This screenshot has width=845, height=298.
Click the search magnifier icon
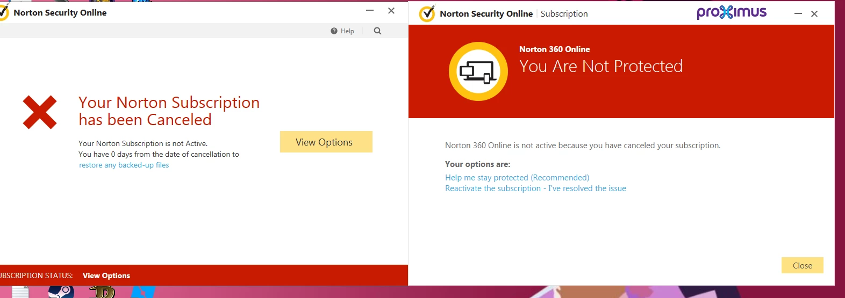pyautogui.click(x=377, y=31)
